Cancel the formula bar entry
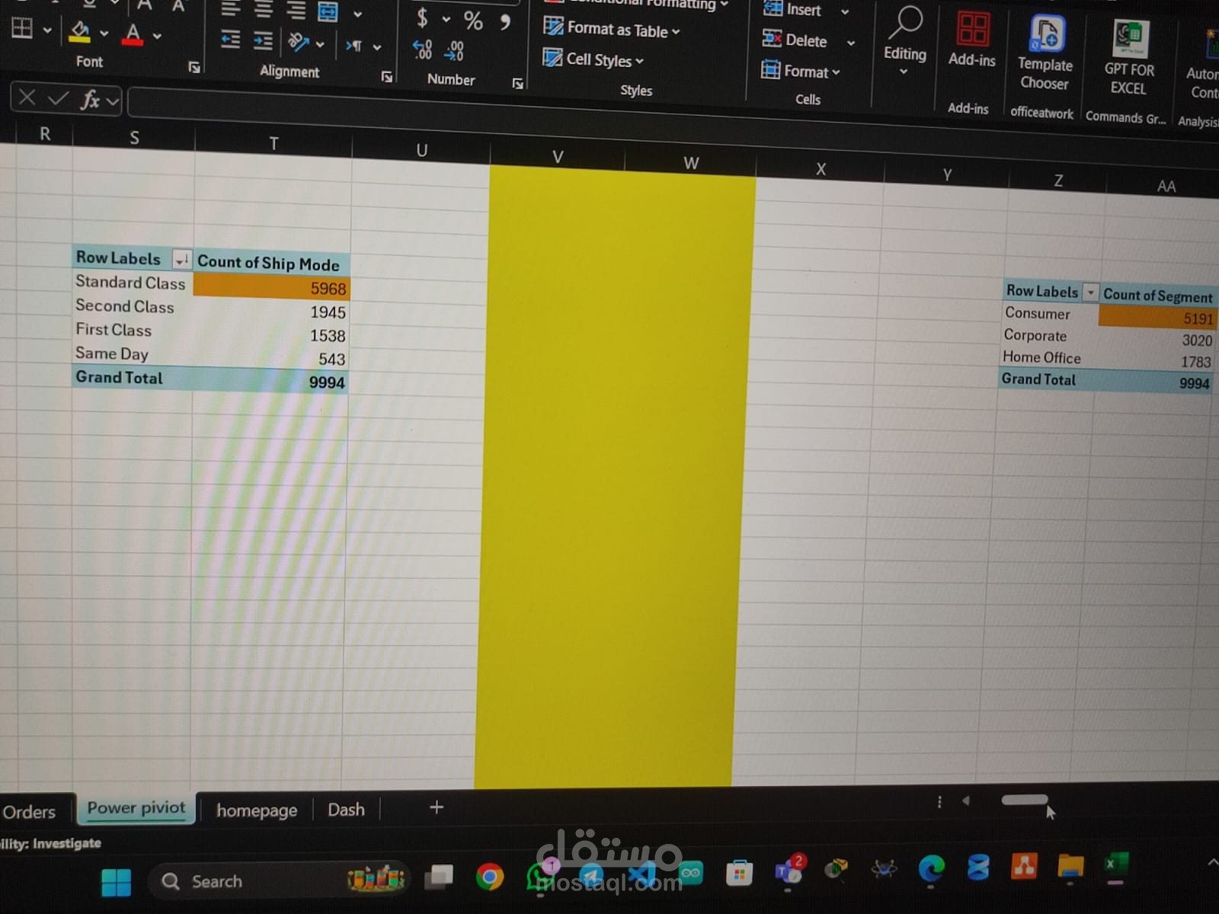The image size is (1219, 914). (x=27, y=97)
